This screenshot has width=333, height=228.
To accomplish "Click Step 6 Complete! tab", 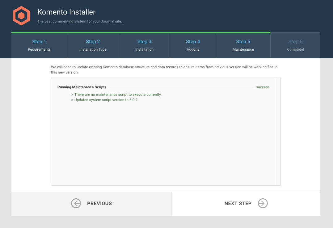I will click(295, 45).
